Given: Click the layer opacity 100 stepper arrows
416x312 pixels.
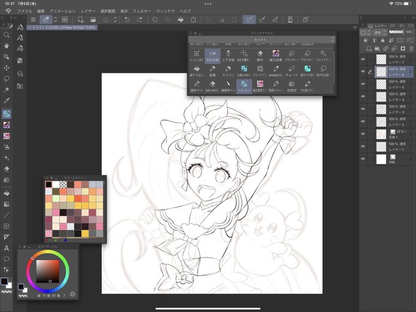Looking at the screenshot, I should pos(413,32).
